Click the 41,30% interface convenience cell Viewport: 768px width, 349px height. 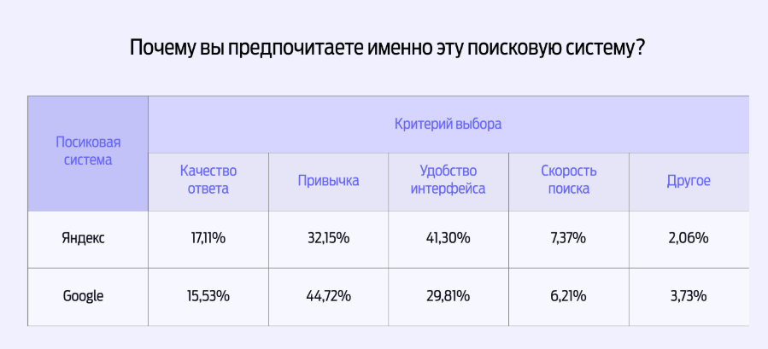[448, 238]
